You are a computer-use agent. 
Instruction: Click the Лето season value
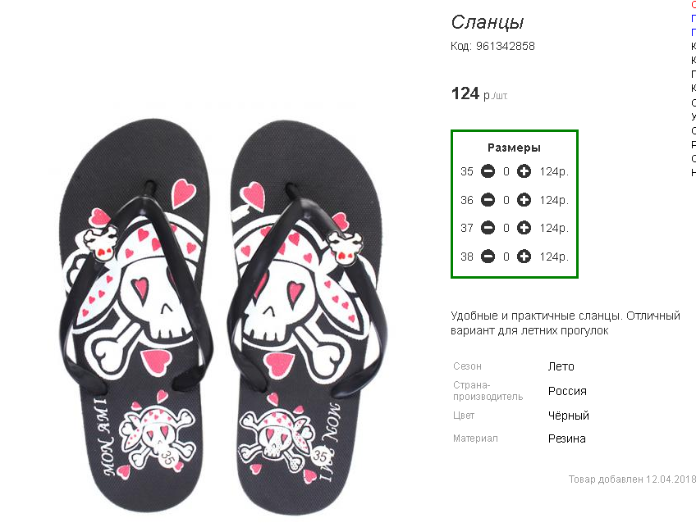(561, 366)
